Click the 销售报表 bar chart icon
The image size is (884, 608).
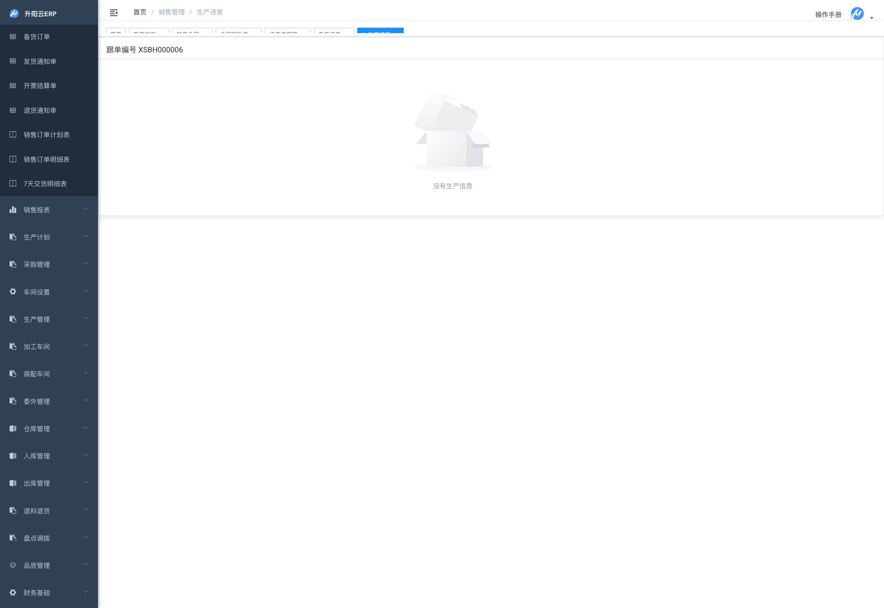(x=13, y=210)
